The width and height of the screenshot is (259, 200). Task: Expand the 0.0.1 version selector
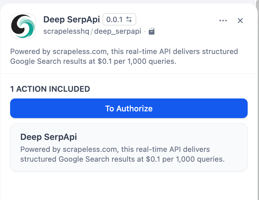coord(119,20)
